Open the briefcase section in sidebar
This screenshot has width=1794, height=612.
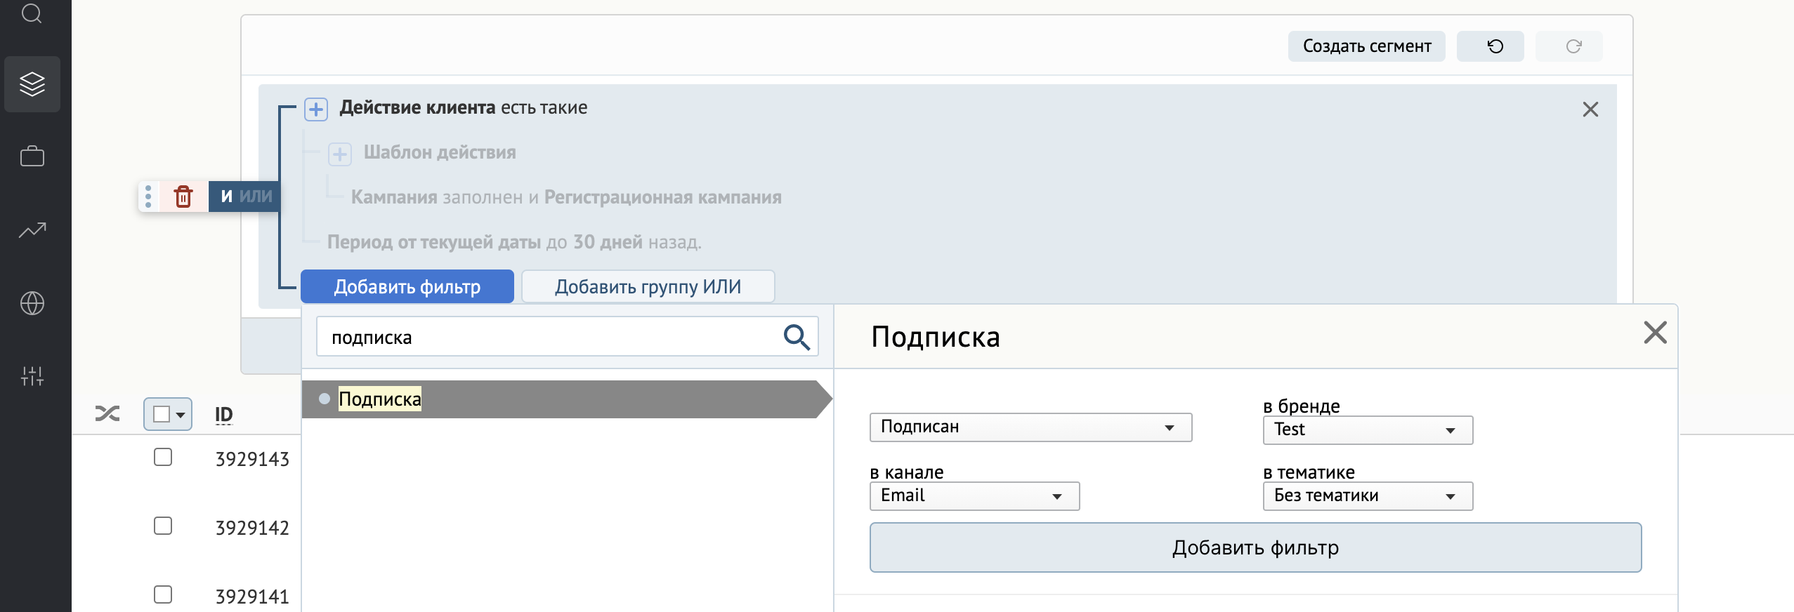pos(32,156)
